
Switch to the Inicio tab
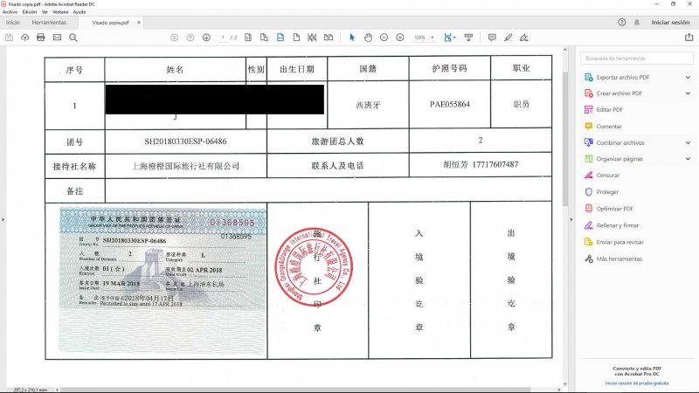(12, 23)
